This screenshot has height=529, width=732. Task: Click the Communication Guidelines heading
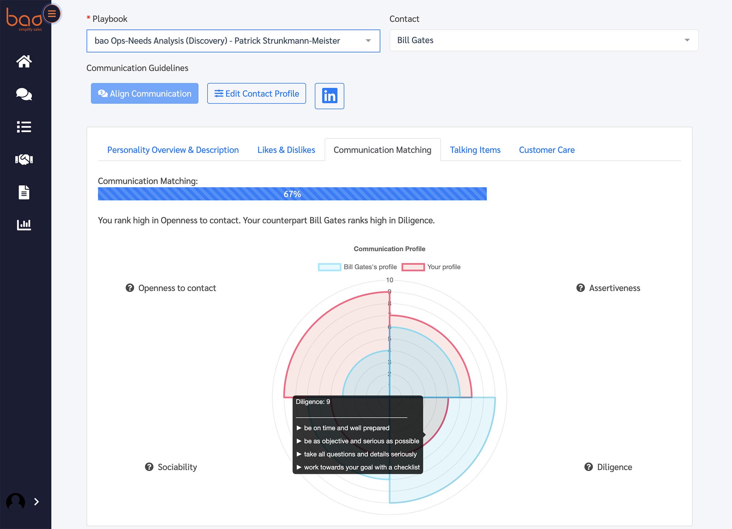click(x=137, y=68)
